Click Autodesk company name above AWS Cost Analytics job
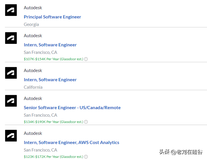This screenshot has height=159, width=207. click(x=33, y=133)
